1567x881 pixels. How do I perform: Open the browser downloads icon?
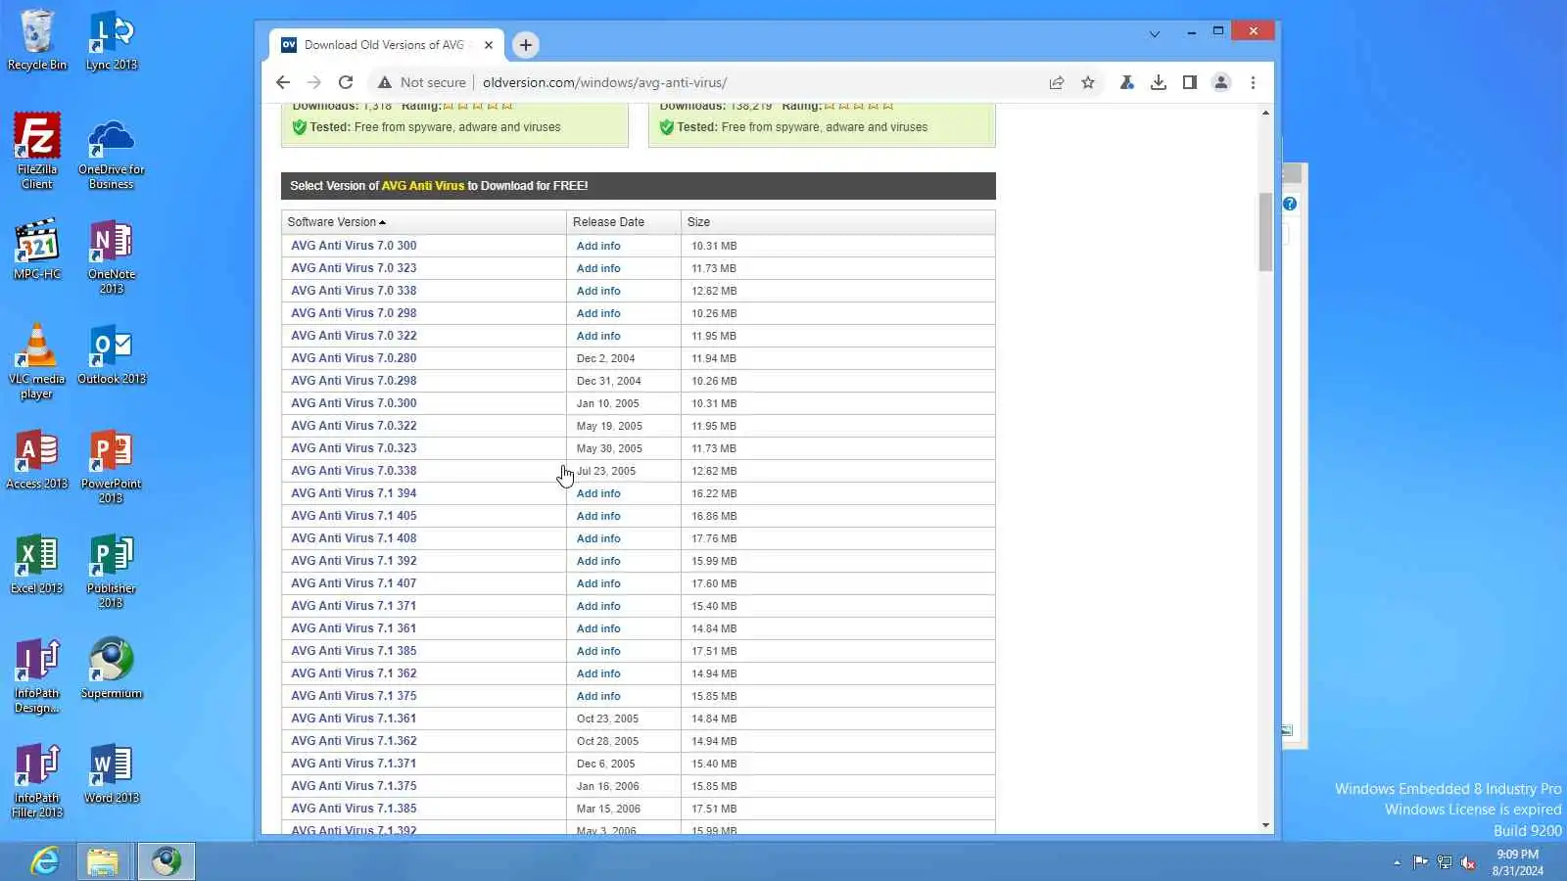point(1159,83)
